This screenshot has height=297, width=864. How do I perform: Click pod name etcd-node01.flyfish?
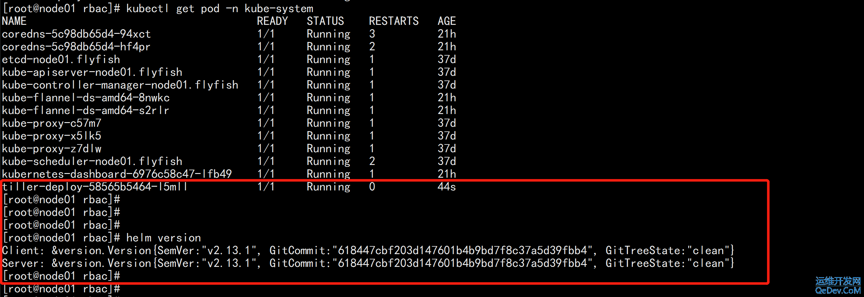click(x=61, y=59)
